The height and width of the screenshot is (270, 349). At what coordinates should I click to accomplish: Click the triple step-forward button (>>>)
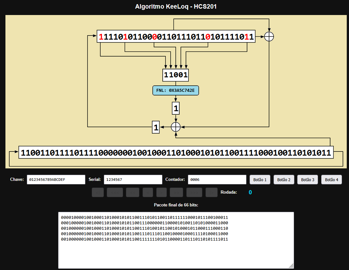coord(194,192)
